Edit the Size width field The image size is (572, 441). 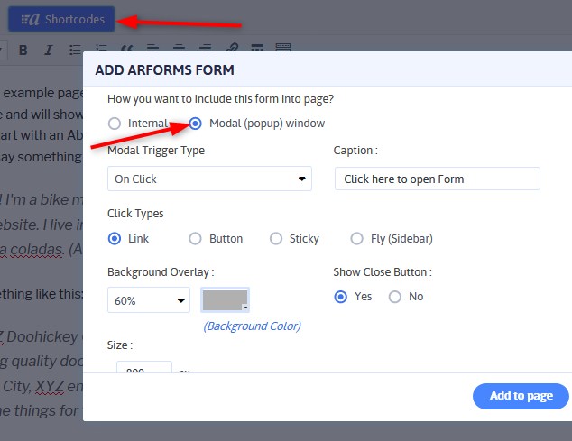click(x=144, y=367)
